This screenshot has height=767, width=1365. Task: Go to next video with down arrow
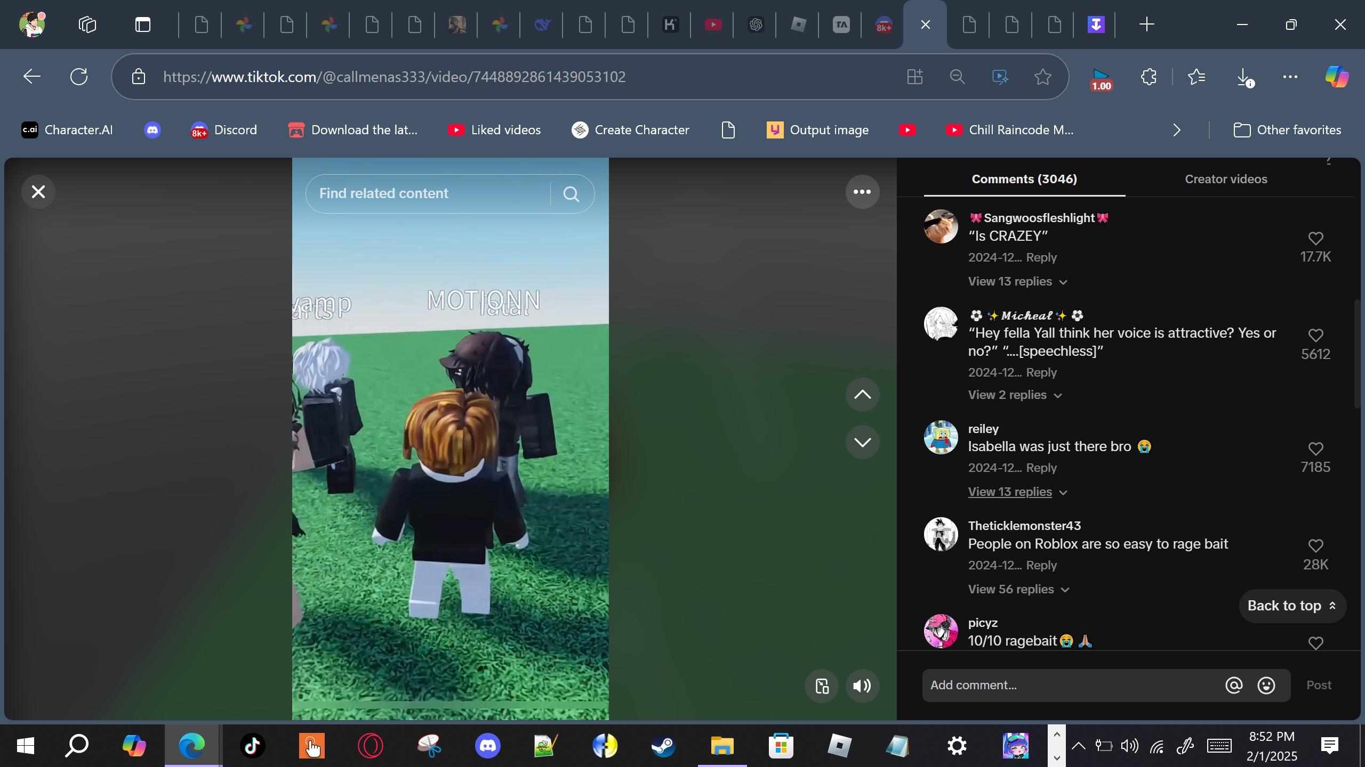(862, 442)
